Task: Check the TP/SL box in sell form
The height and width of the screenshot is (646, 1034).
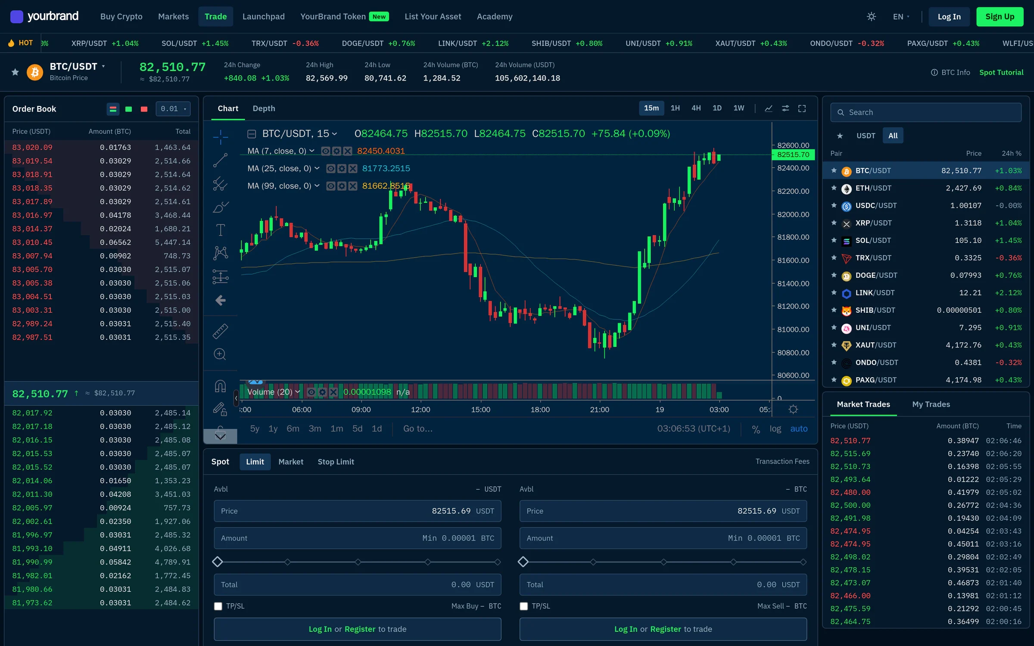Action: pyautogui.click(x=523, y=606)
